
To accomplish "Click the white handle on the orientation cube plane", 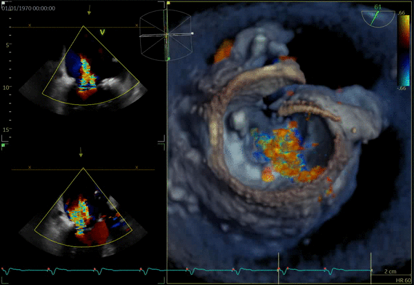I will pyautogui.click(x=192, y=33).
